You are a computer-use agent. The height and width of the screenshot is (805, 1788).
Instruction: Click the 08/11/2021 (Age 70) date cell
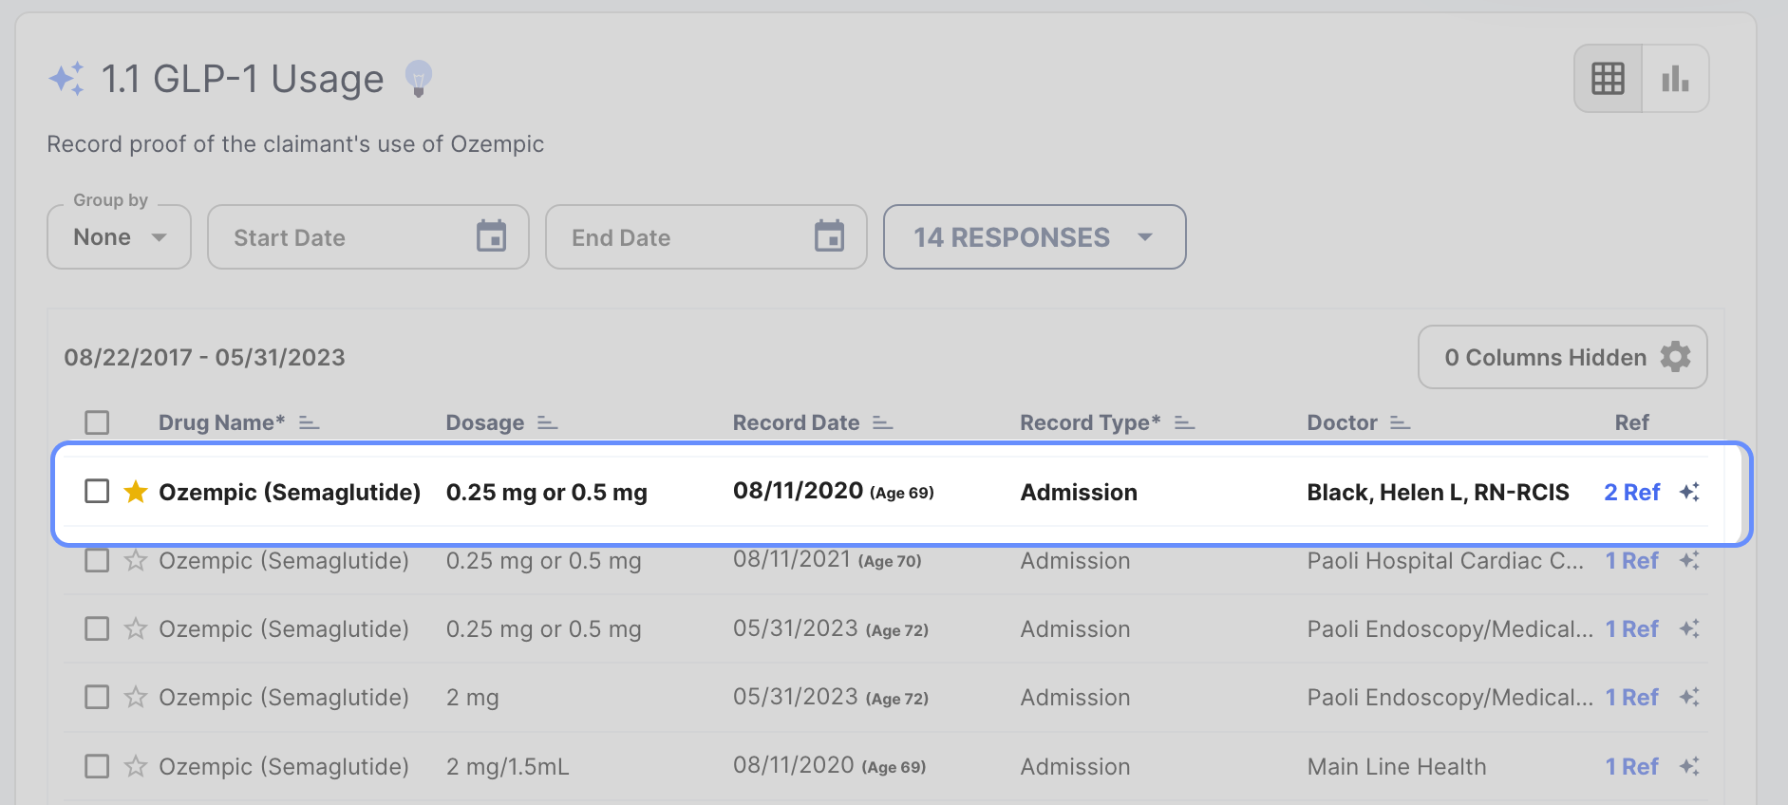827,559
